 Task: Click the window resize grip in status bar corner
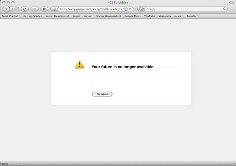(234, 164)
